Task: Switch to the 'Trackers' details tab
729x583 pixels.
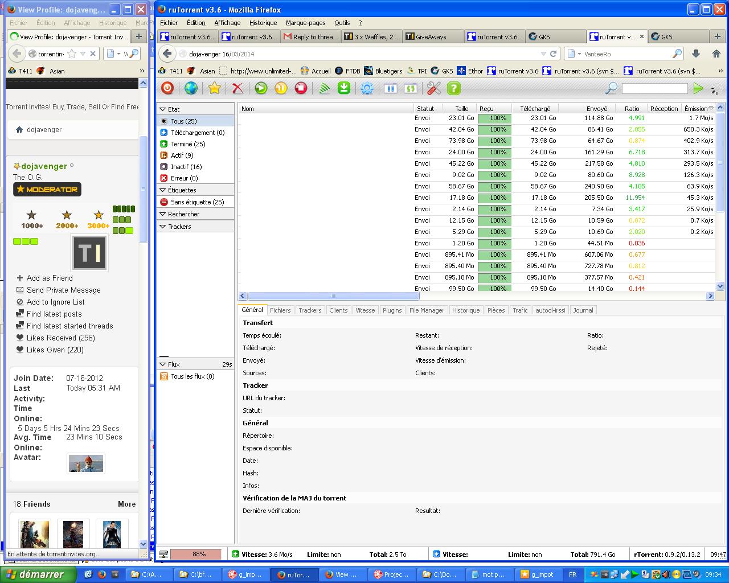Action: [310, 310]
